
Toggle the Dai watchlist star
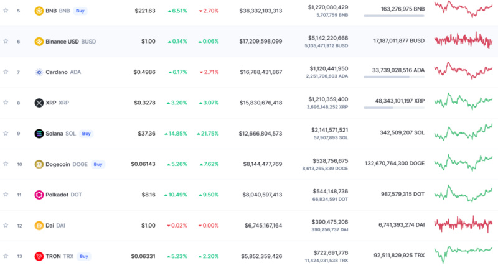point(6,225)
